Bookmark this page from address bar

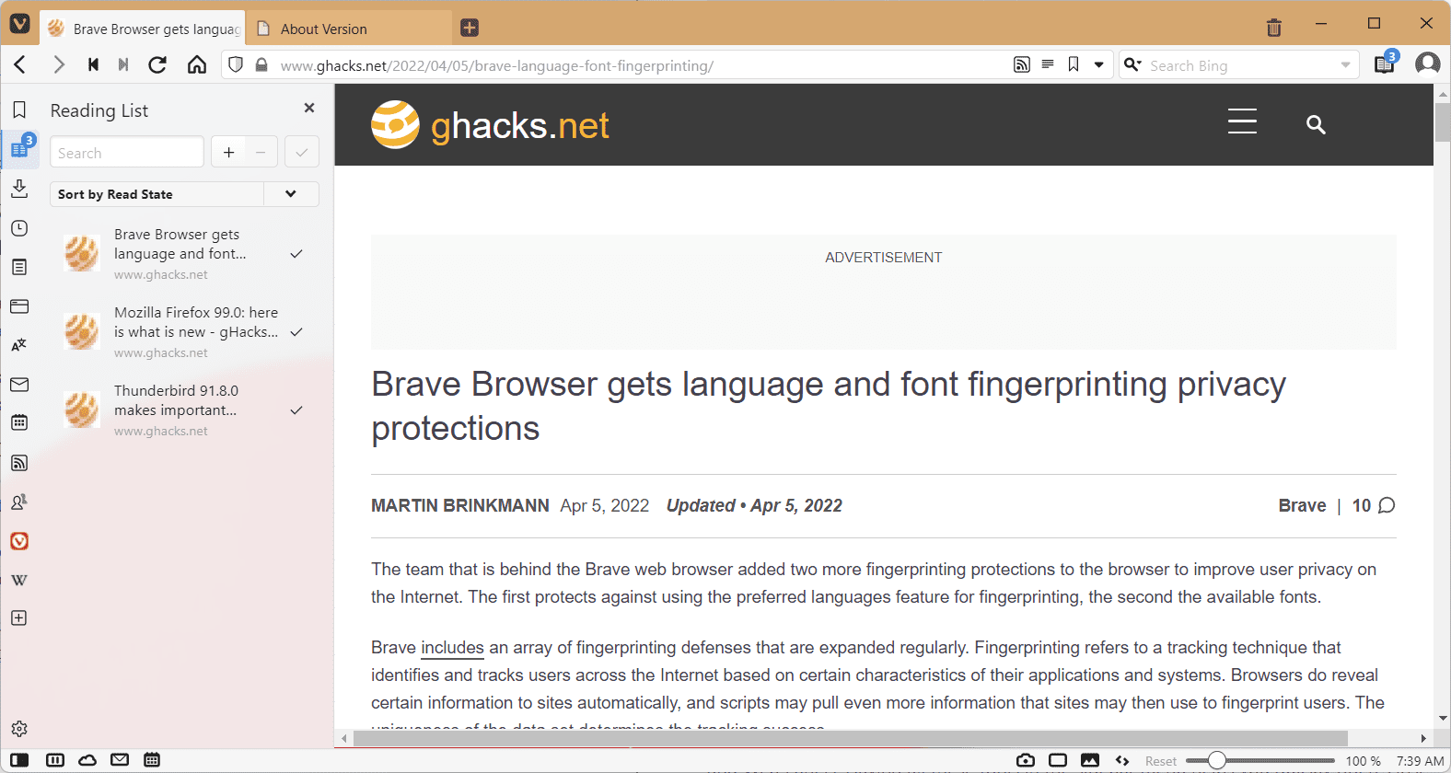[x=1074, y=64]
